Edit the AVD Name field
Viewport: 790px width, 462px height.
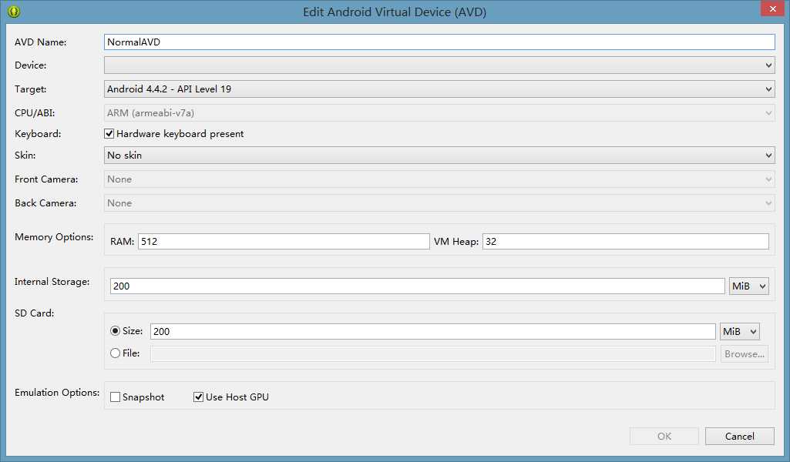tap(439, 42)
